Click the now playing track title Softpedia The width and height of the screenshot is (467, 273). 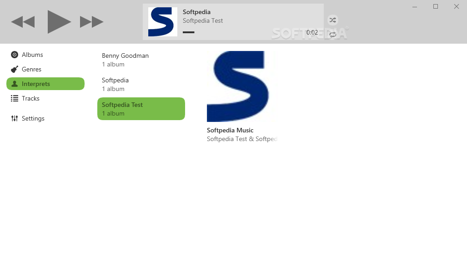point(196,12)
